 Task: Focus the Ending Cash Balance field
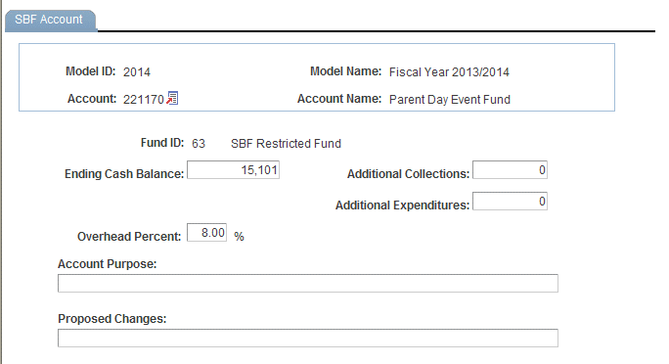pos(234,170)
